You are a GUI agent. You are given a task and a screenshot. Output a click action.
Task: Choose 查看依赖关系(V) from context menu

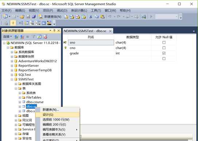[58, 134]
